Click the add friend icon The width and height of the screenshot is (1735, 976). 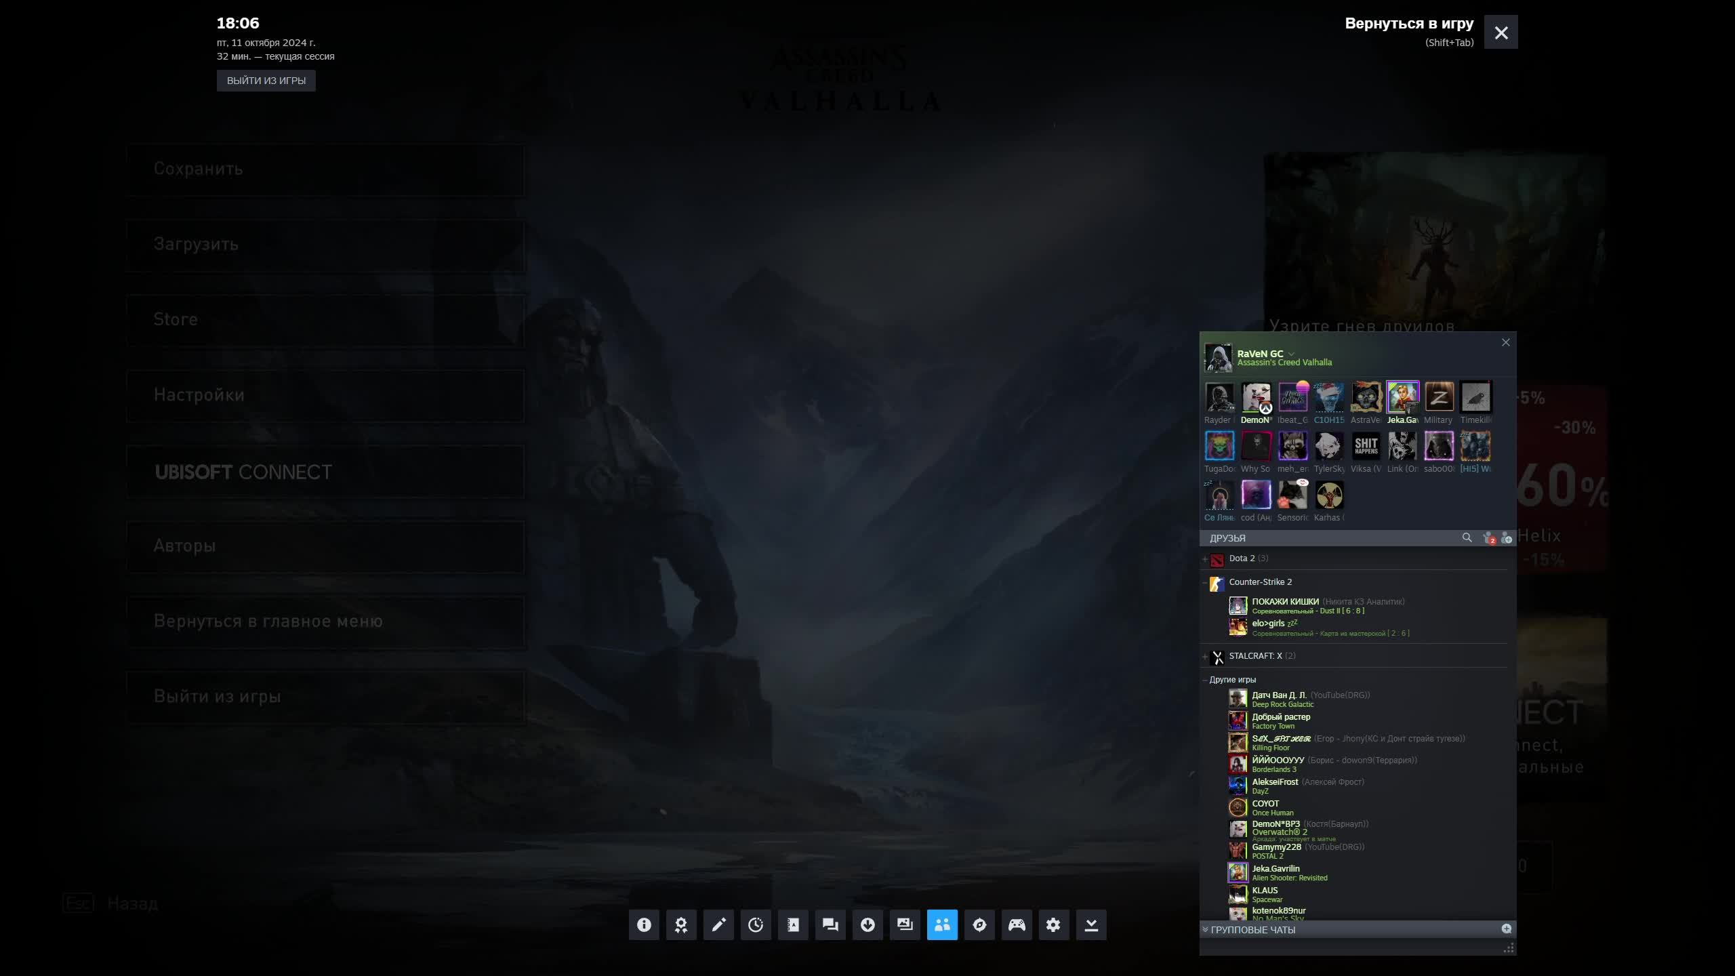coord(1506,538)
